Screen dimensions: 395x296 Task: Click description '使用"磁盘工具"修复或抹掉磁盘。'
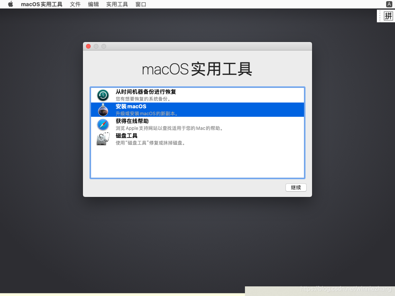[x=151, y=143]
